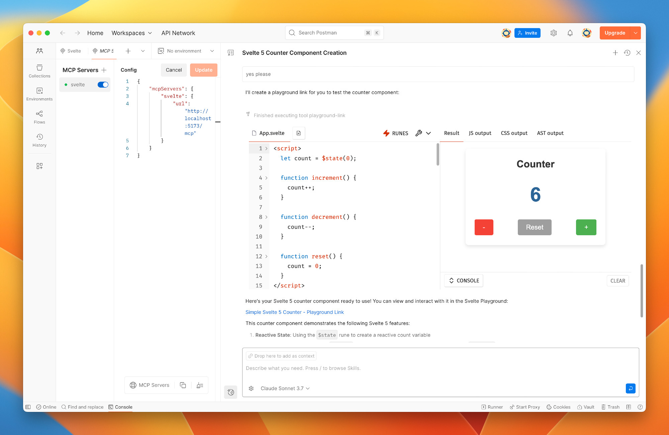Switch to the CSS output tab
The height and width of the screenshot is (435, 669).
[514, 133]
